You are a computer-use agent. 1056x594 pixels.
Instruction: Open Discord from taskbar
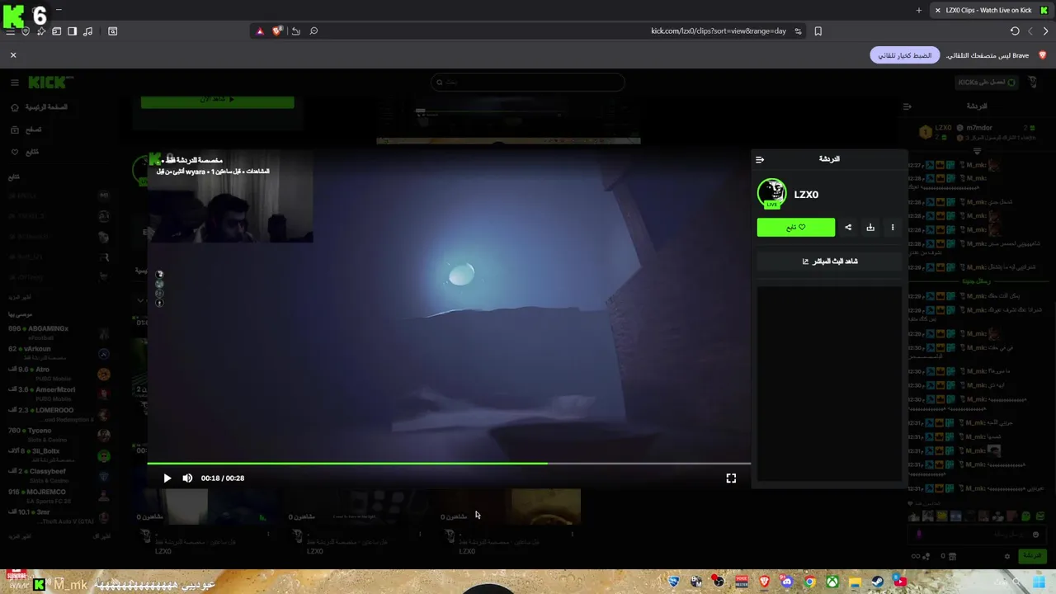(787, 582)
